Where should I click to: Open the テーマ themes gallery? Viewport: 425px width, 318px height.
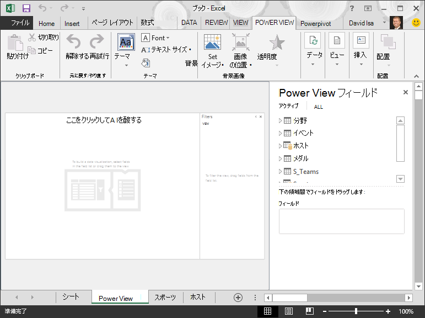tap(126, 42)
